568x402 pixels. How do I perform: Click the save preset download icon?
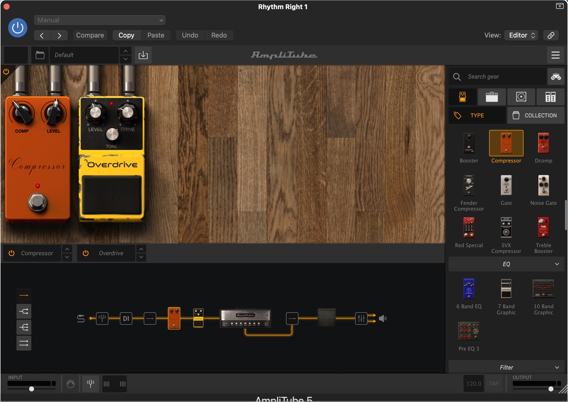(x=143, y=55)
